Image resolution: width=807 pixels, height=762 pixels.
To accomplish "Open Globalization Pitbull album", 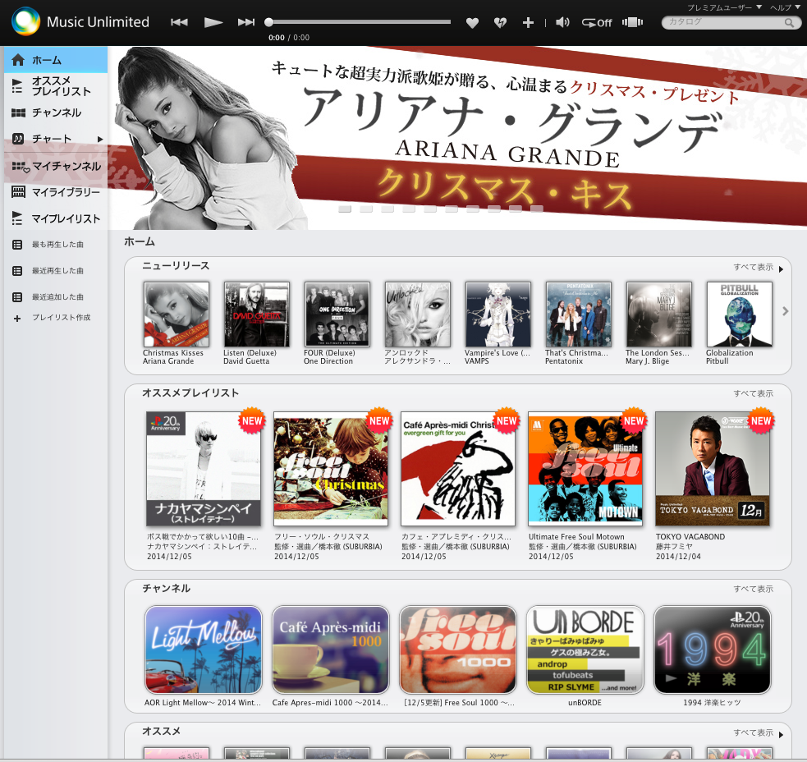I will [740, 314].
